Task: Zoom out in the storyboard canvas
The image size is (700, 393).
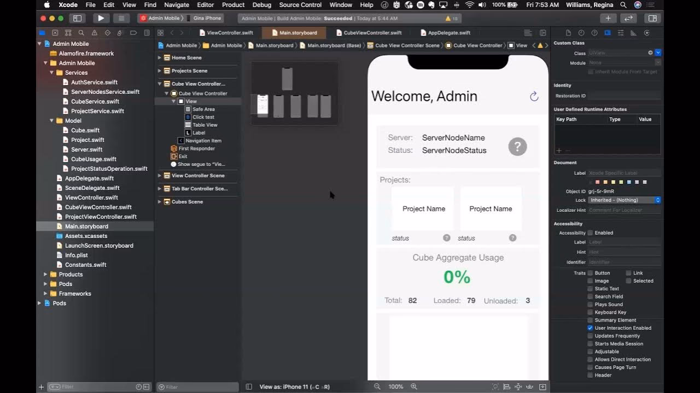Action: click(x=377, y=386)
